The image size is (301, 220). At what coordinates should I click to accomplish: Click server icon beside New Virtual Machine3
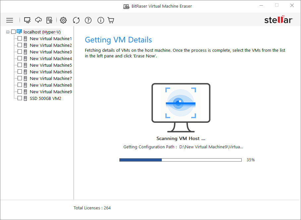(25, 52)
